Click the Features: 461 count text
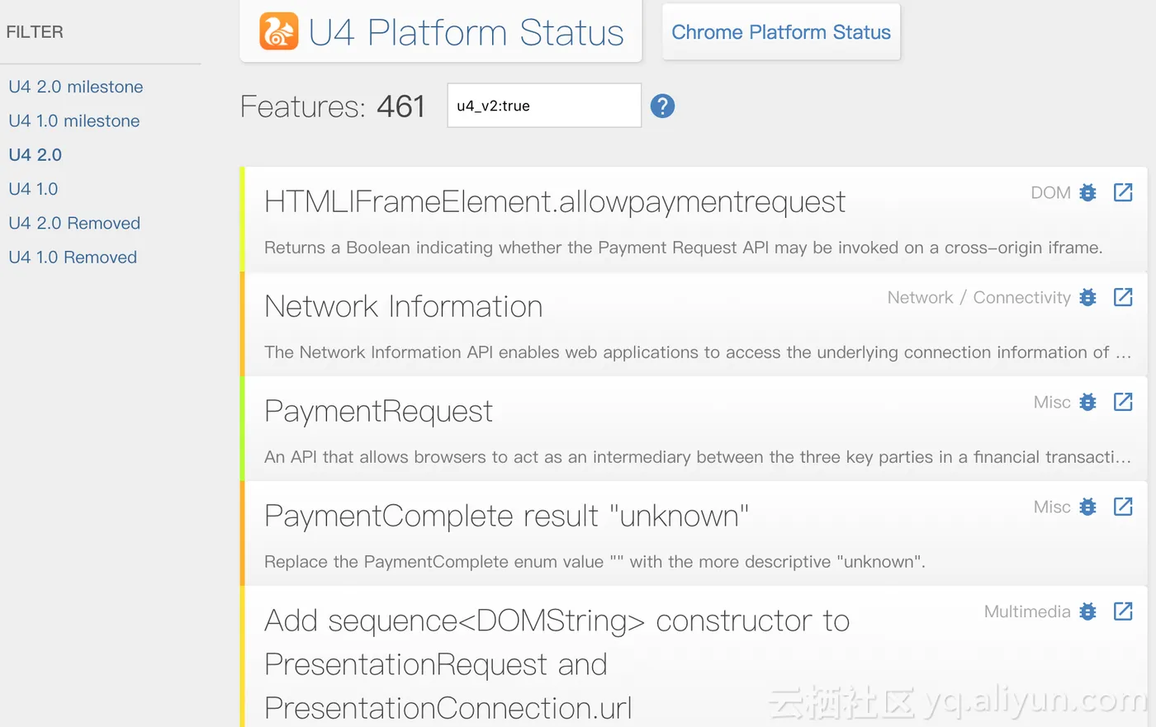Screen dimensions: 1156x727 333,106
